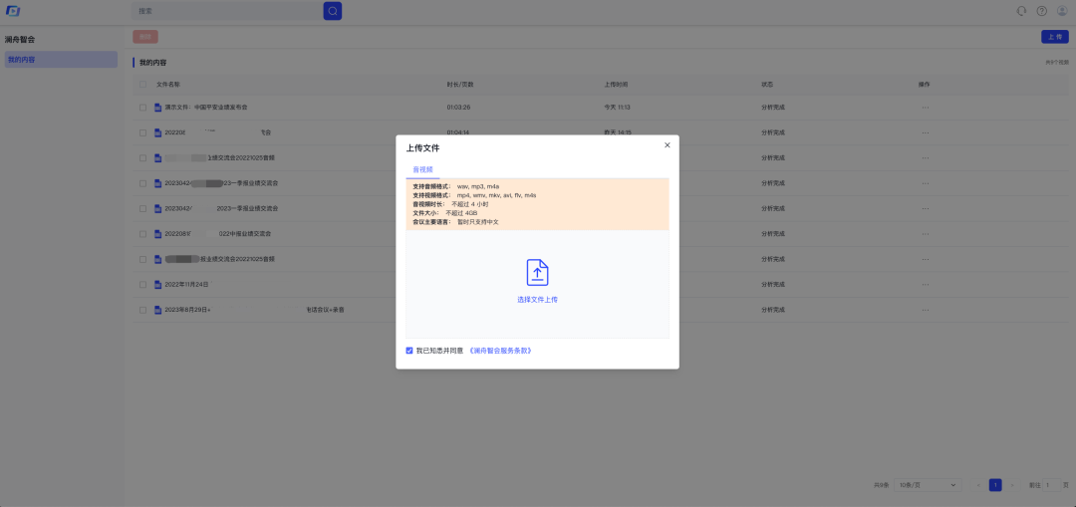Open more actions for 022中报业绩交流会 row

[925, 234]
